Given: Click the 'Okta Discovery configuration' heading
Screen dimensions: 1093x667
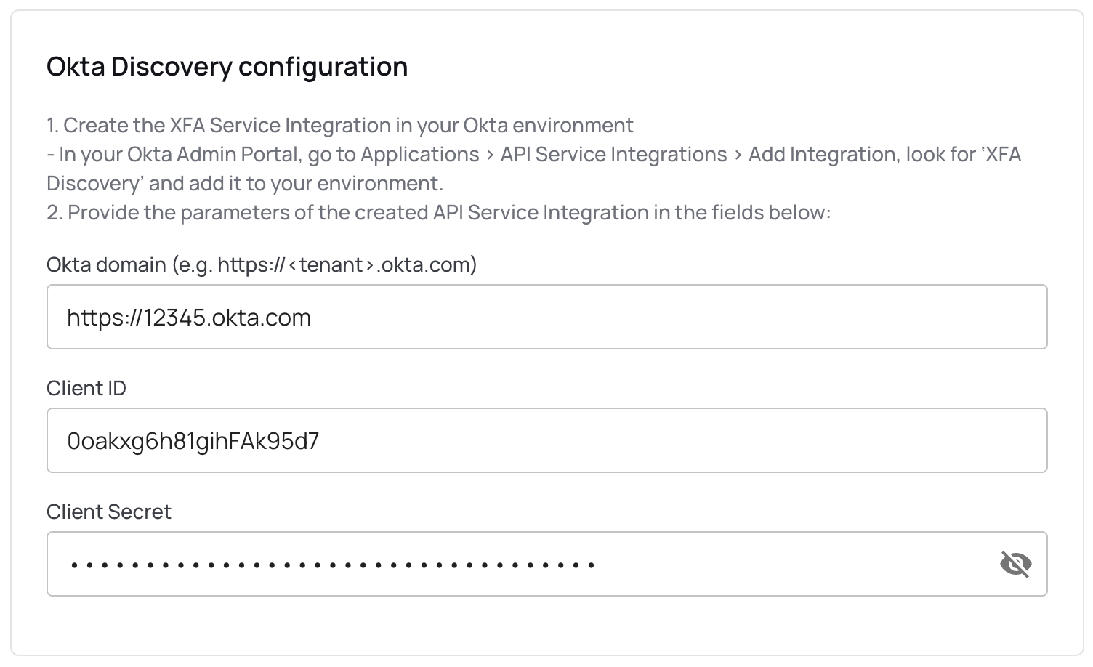Looking at the screenshot, I should (227, 66).
